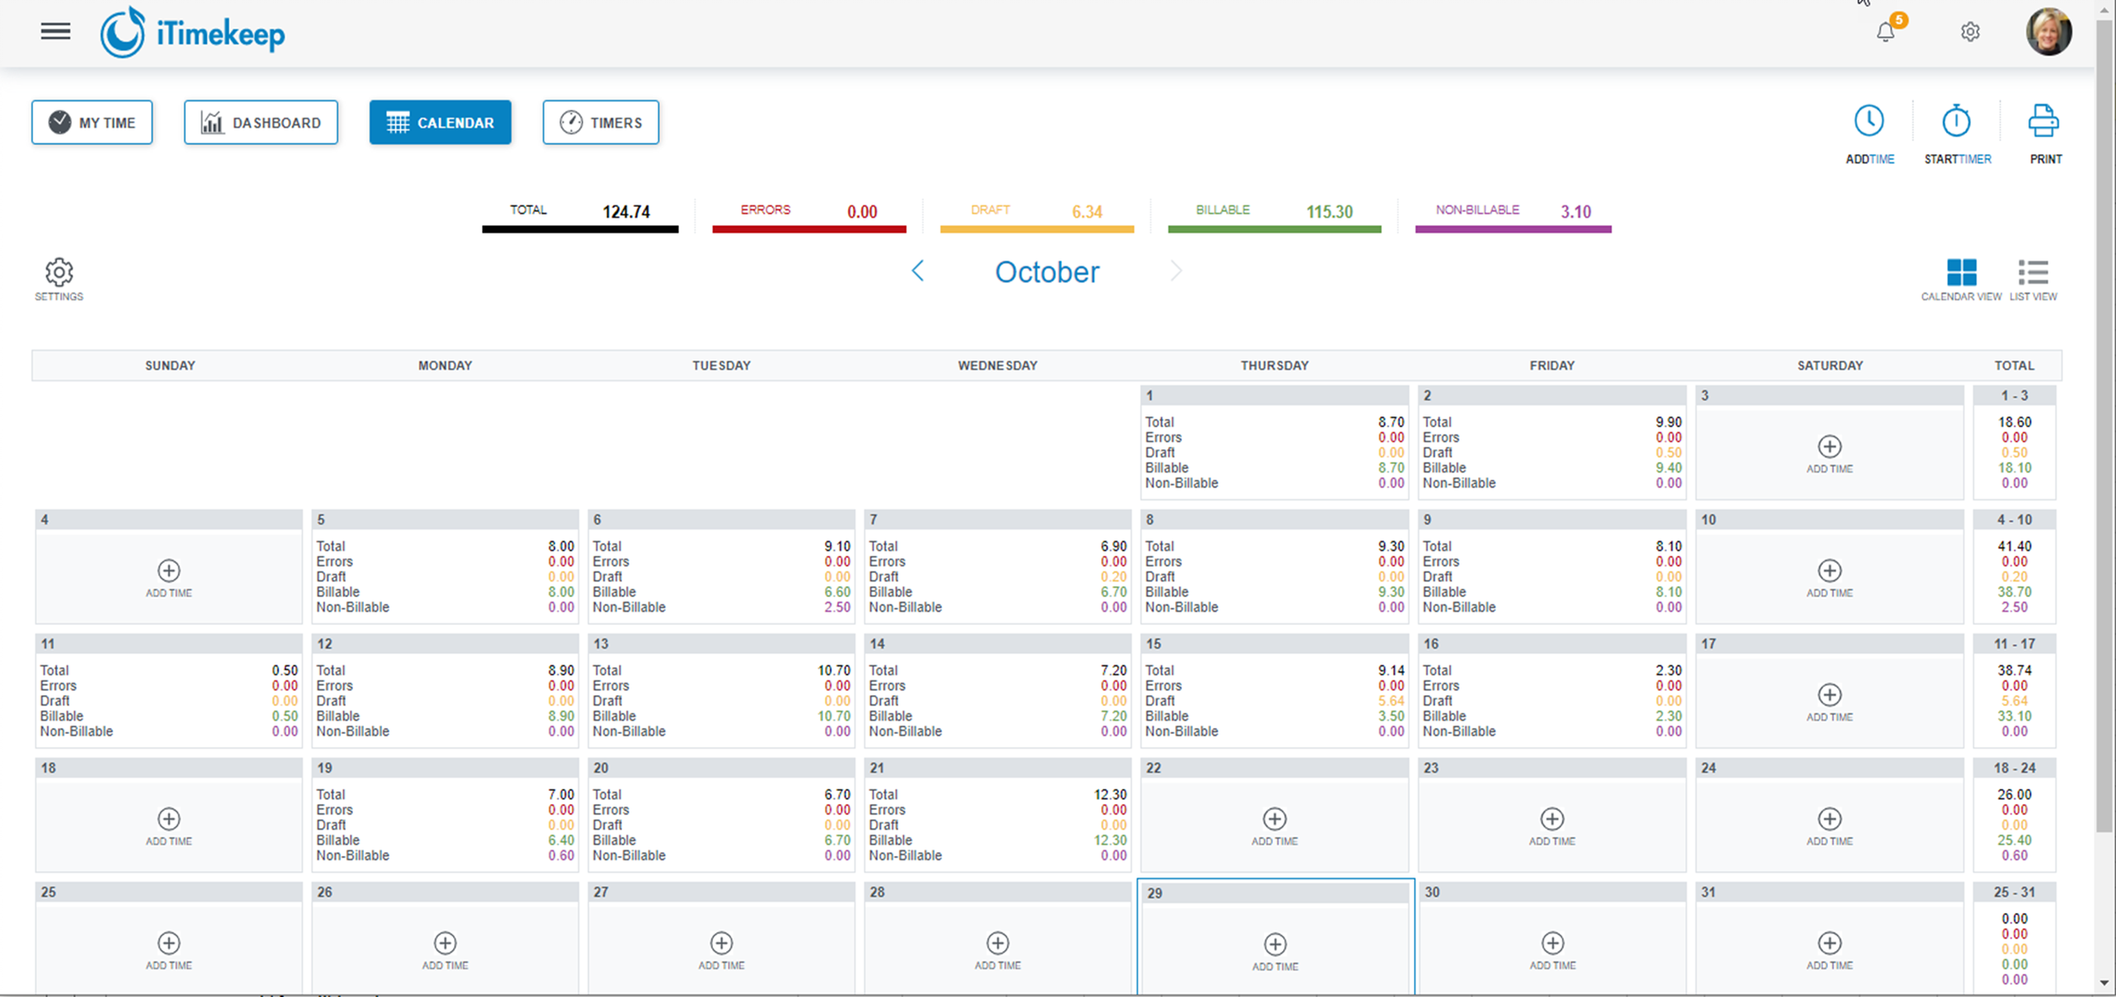2116x997 pixels.
Task: Open the hamburger navigation menu
Action: click(x=54, y=31)
